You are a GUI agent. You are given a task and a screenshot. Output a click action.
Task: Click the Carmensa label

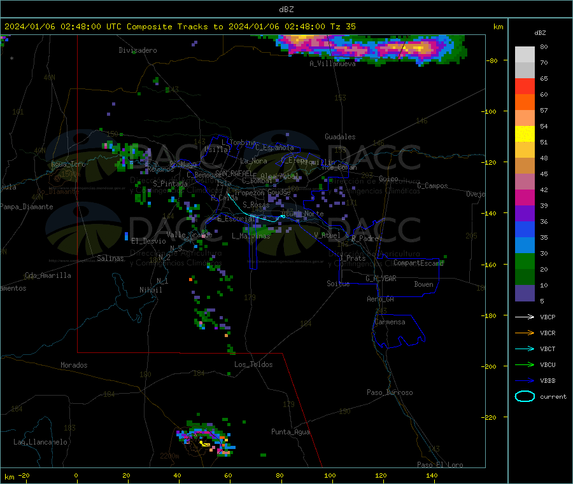coord(390,322)
